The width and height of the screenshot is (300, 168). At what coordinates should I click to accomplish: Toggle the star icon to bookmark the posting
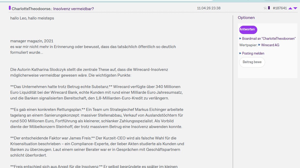click(265, 8)
